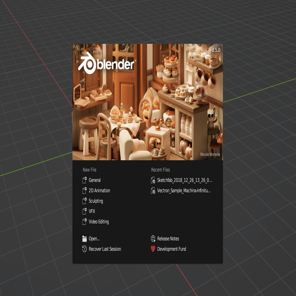The height and width of the screenshot is (296, 296).
Task: Click the Video Editing new file icon
Action: click(x=84, y=222)
